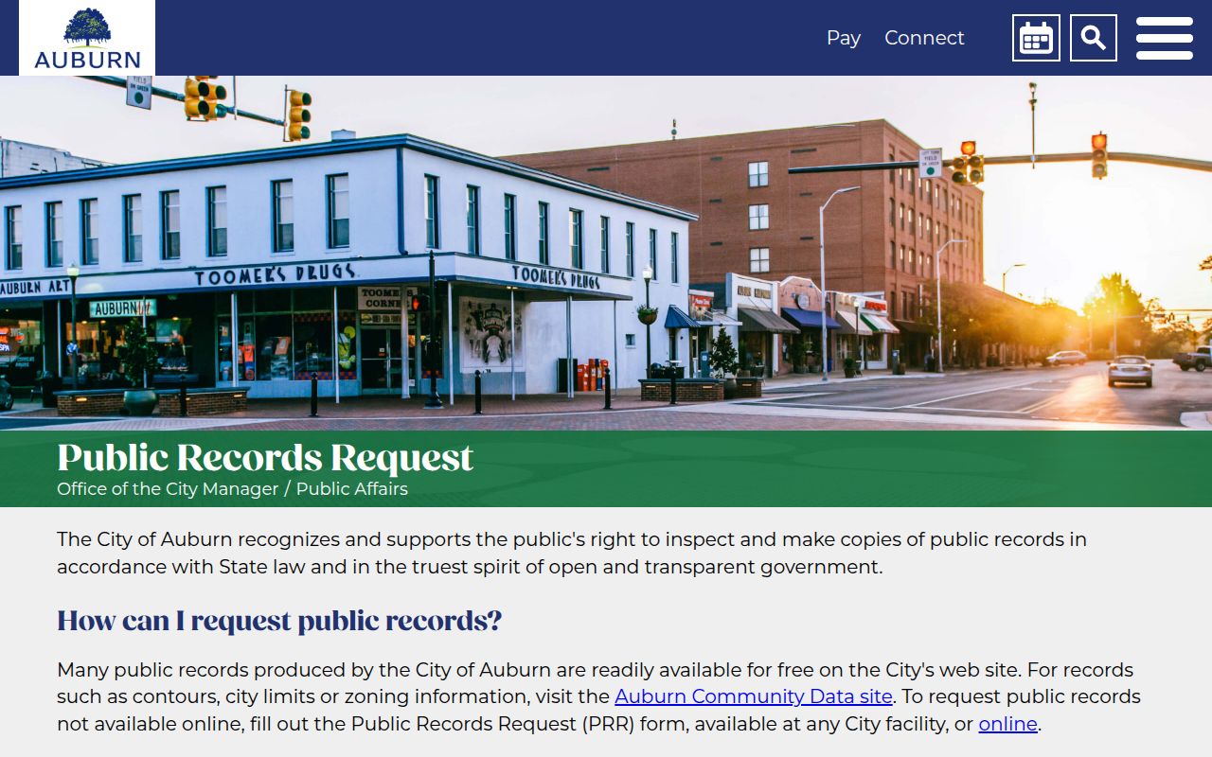
Task: Open the search magnifier icon
Action: [1094, 38]
